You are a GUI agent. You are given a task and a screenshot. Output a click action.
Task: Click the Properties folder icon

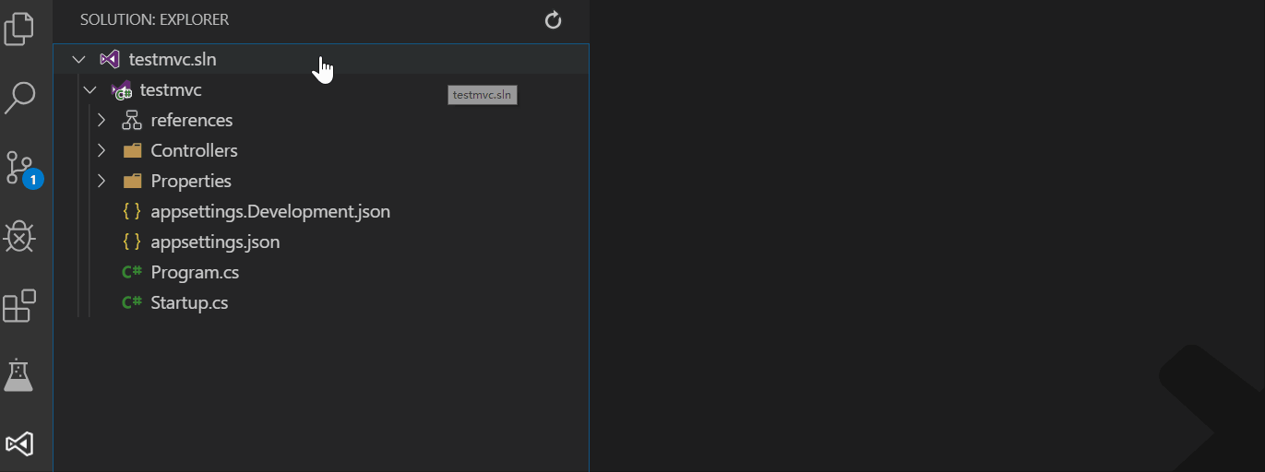coord(132,182)
